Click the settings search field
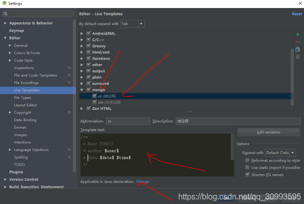 38,14
